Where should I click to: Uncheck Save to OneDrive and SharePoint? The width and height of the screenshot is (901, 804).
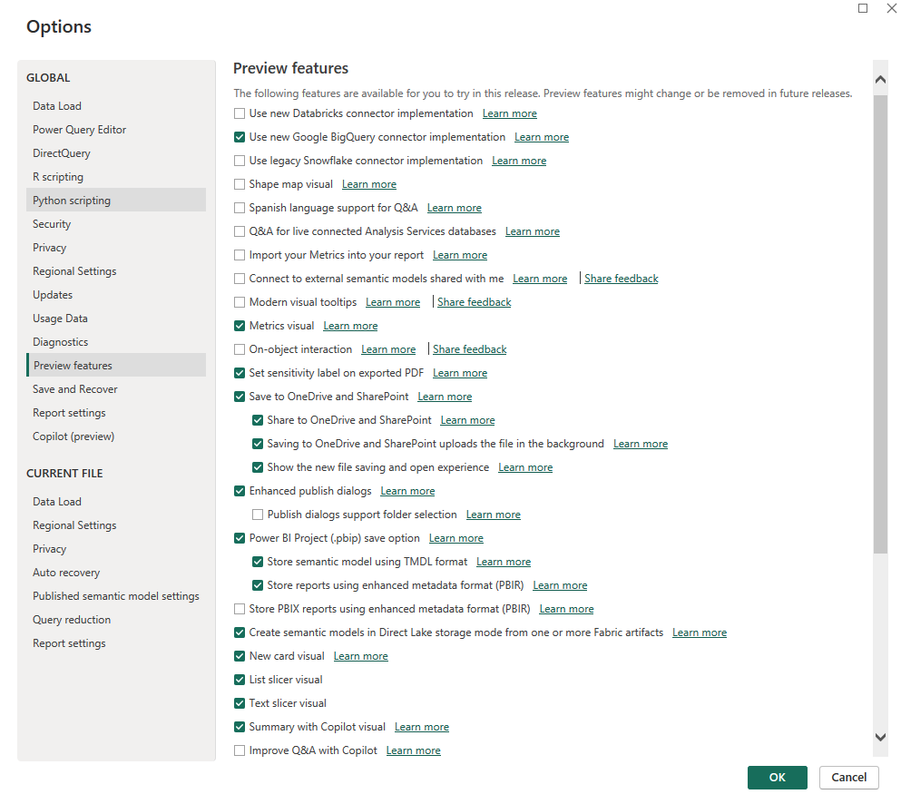tap(240, 396)
